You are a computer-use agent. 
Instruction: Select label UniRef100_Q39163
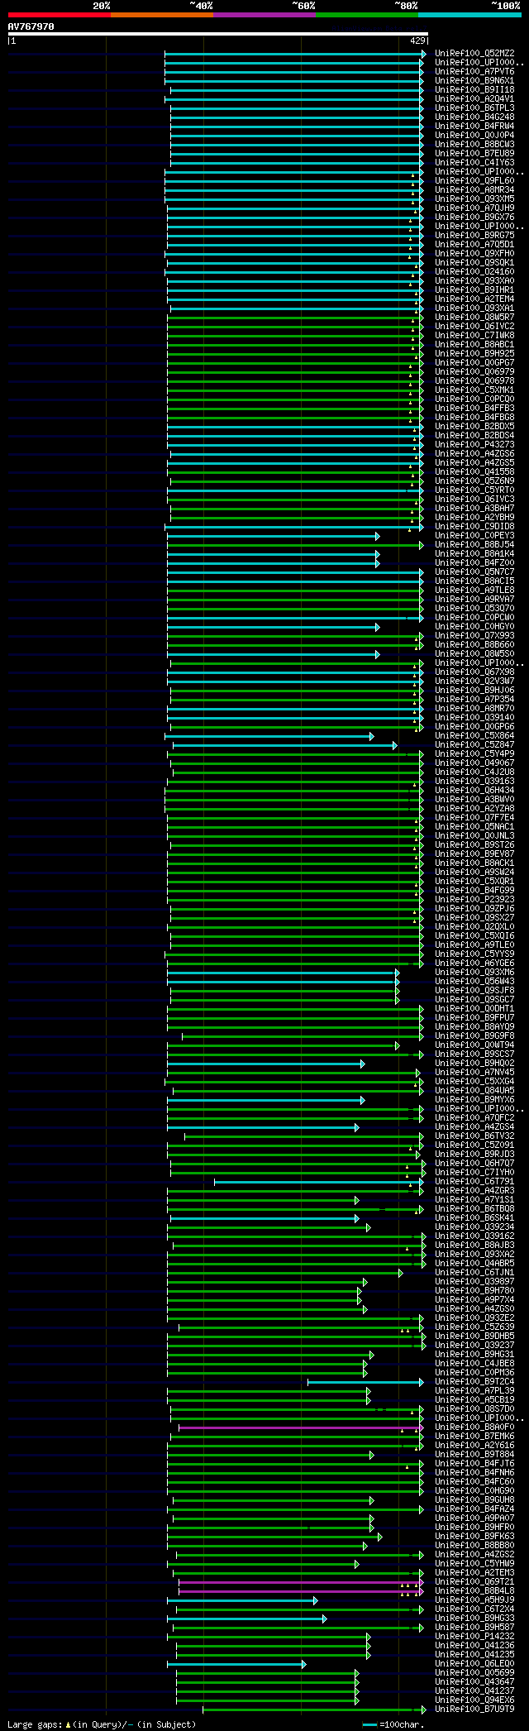[x=474, y=782]
